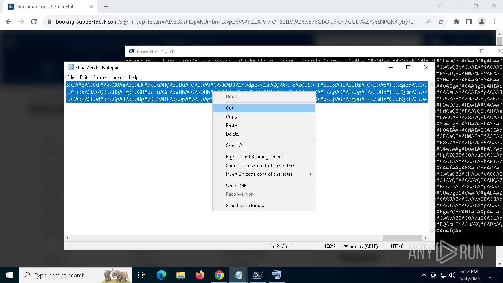Open Notepad View menu

coord(118,77)
